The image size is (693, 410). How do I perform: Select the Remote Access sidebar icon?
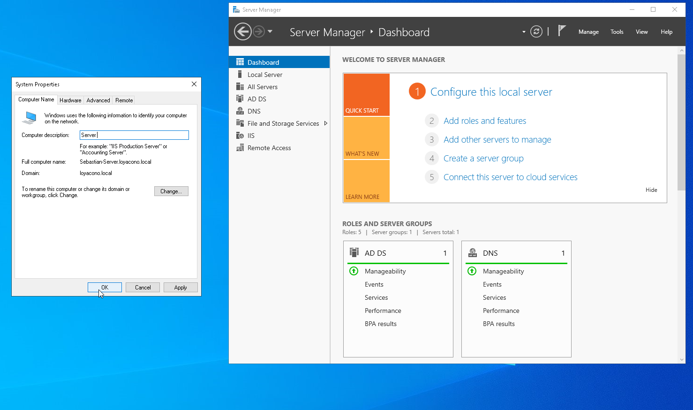click(240, 147)
